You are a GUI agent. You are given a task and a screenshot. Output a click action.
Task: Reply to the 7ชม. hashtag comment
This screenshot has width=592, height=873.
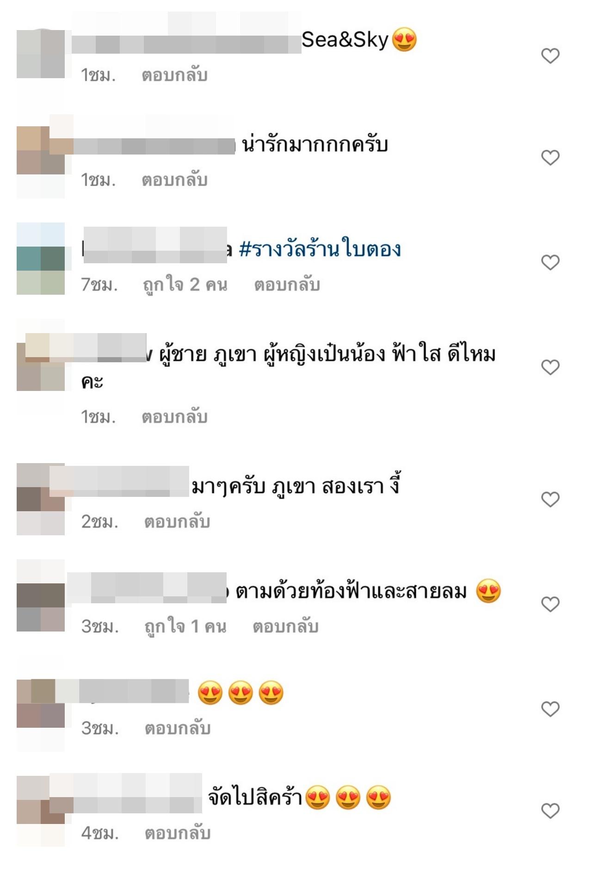click(x=287, y=285)
